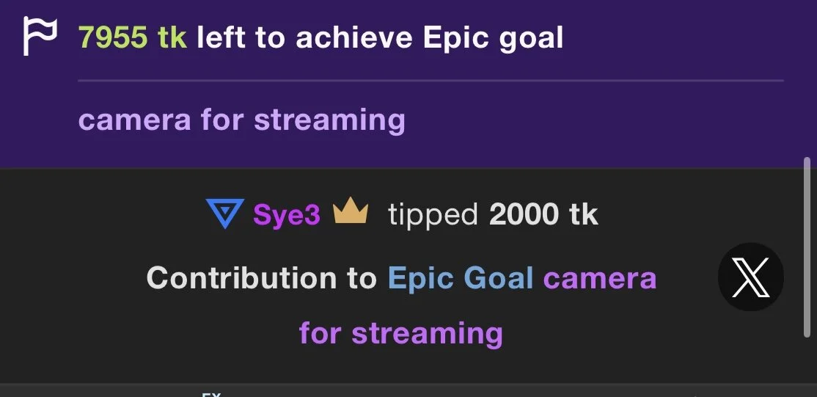Select "camera for streaming" title in goal banner
This screenshot has height=397, width=817.
[x=241, y=119]
